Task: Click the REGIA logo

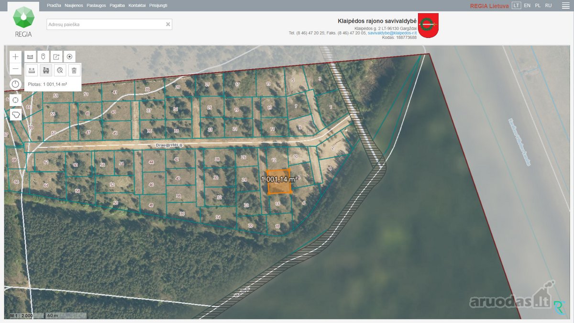Action: tap(23, 22)
